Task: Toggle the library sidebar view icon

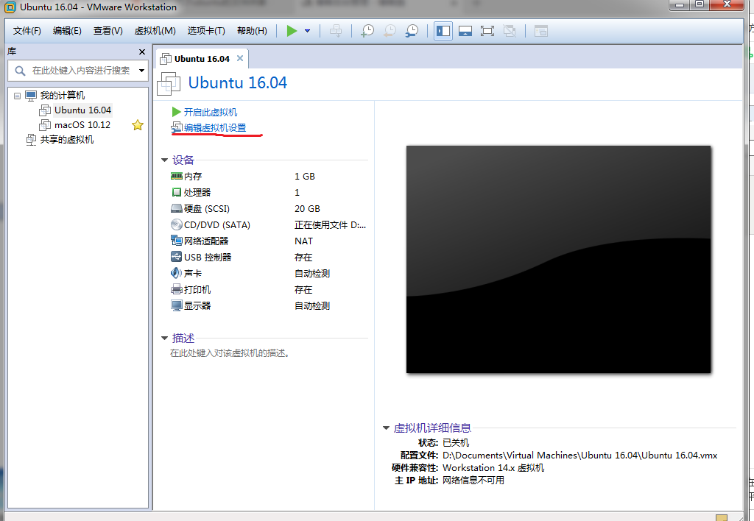Action: 443,31
